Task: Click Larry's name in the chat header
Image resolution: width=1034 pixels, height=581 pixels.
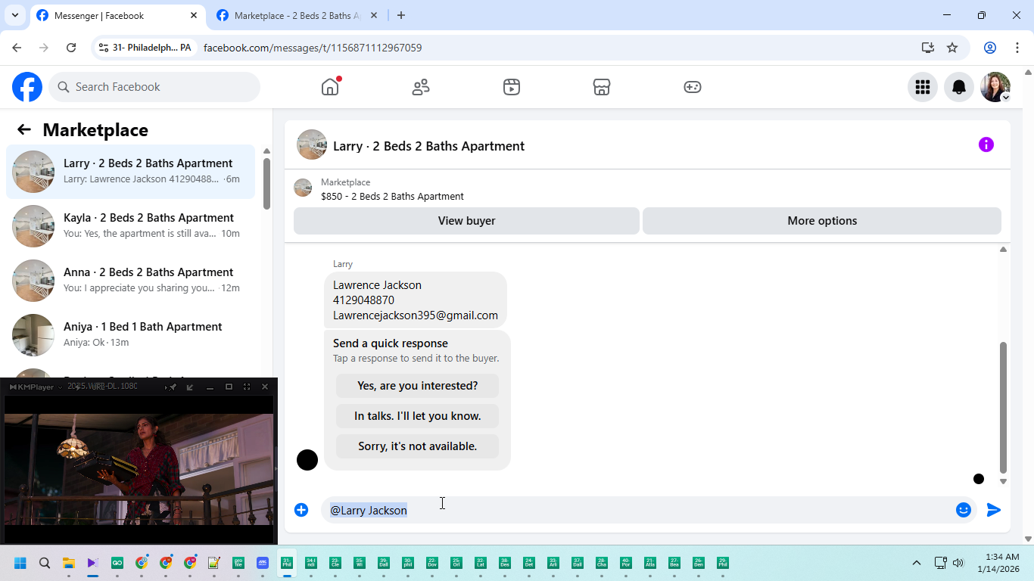Action: (428, 146)
